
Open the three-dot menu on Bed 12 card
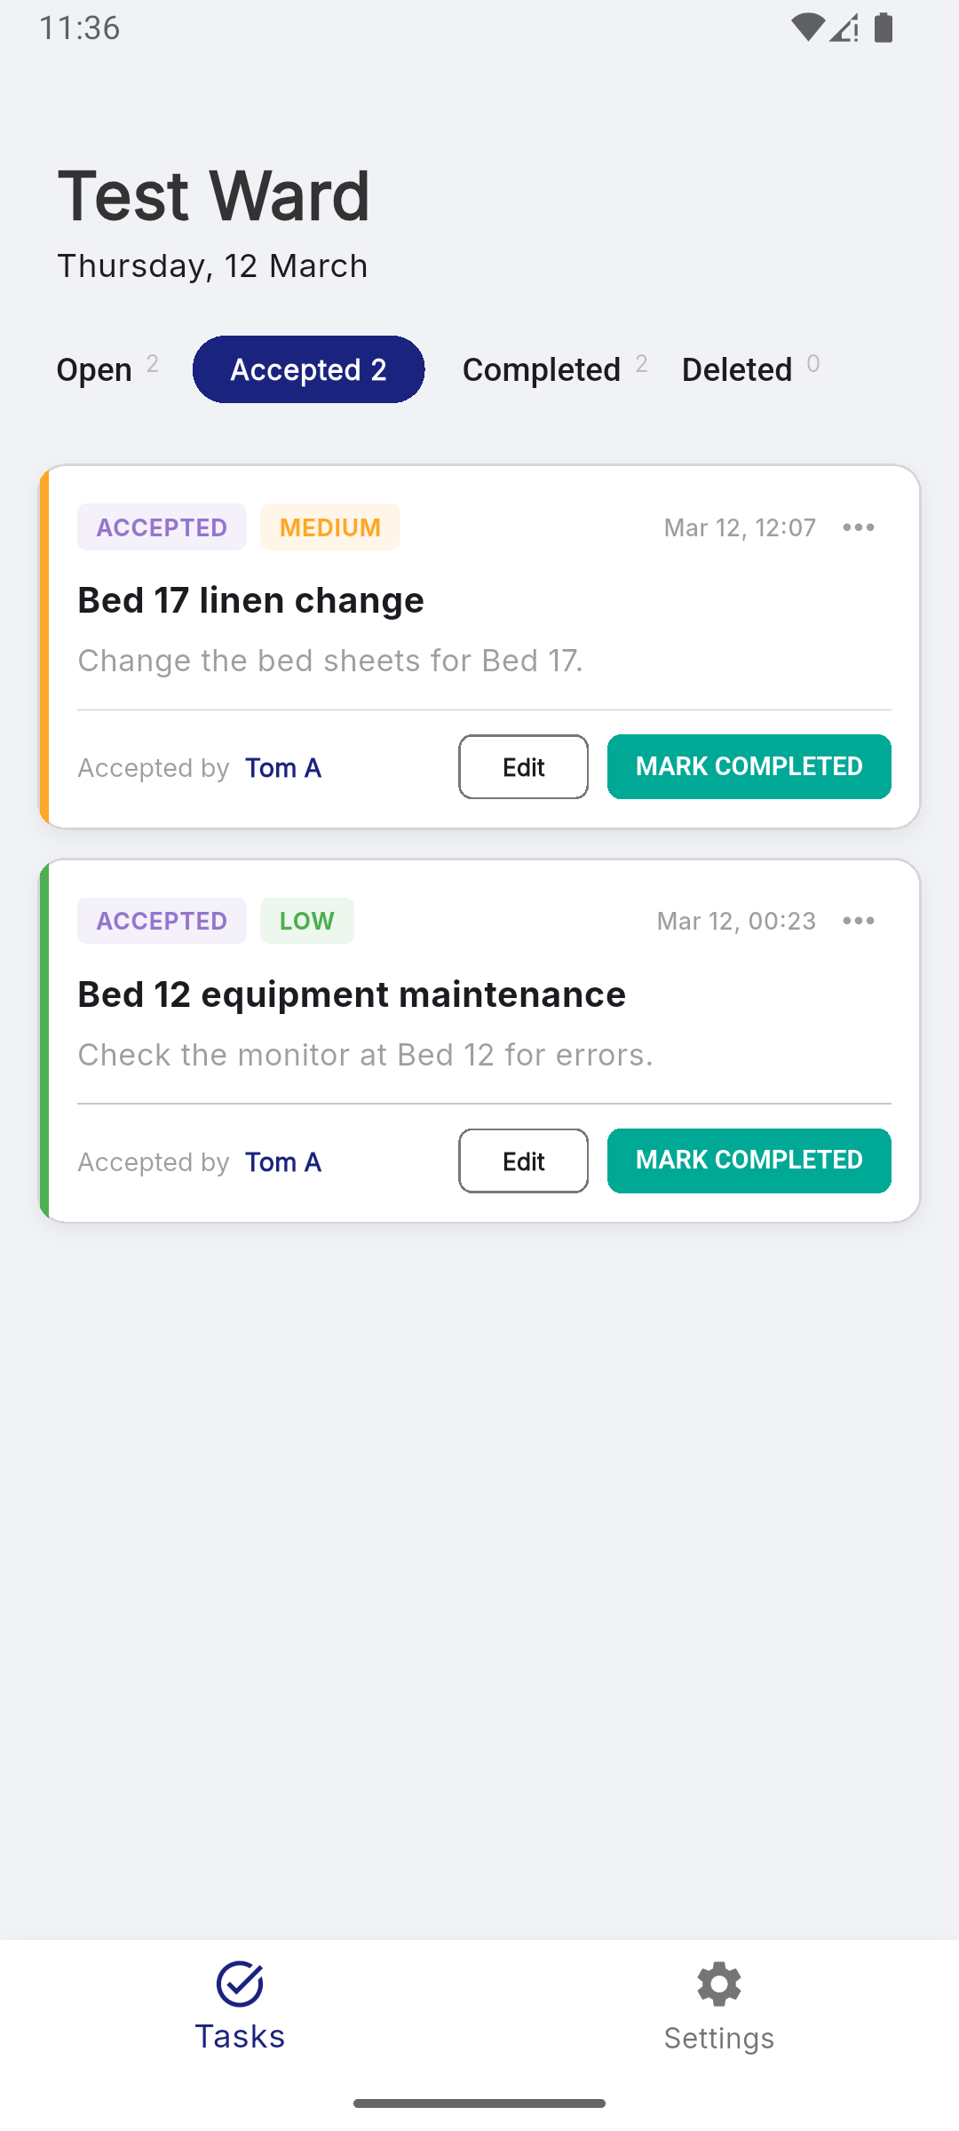click(858, 921)
